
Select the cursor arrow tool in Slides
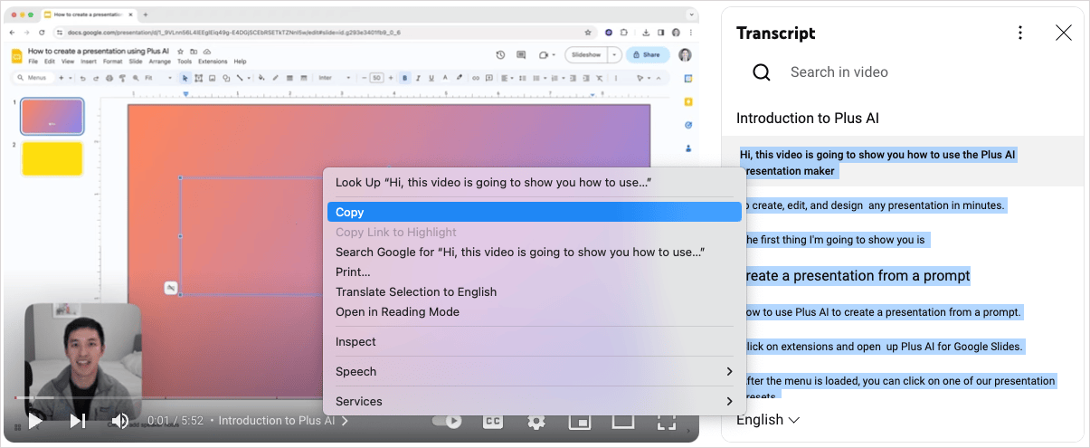185,78
